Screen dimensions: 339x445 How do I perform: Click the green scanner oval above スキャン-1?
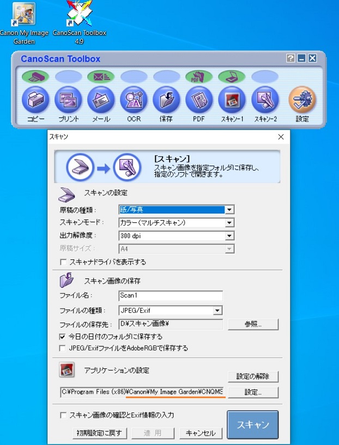pyautogui.click(x=232, y=77)
